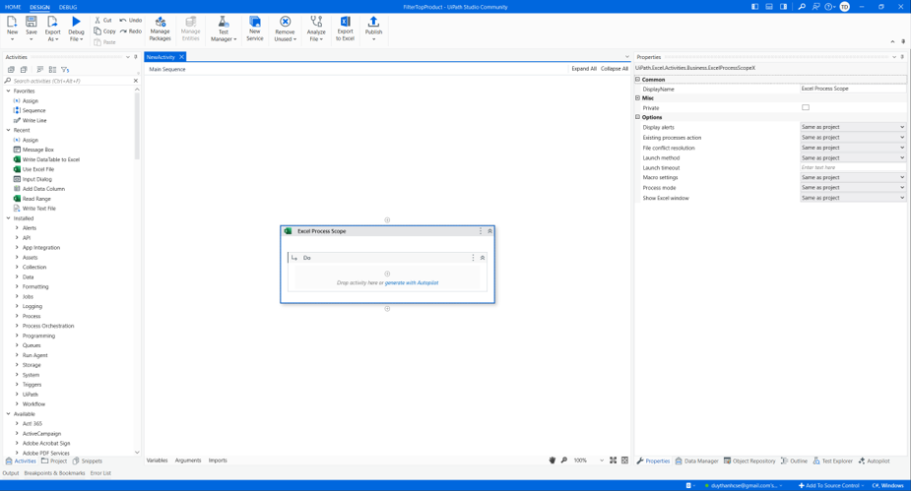Edit the DisplayName field value
This screenshot has height=491, width=911.
click(853, 89)
